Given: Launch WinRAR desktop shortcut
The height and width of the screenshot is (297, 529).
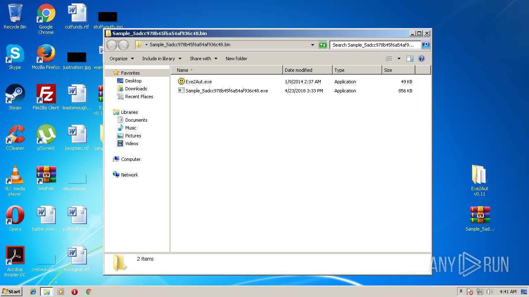Looking at the screenshot, I should [46, 178].
